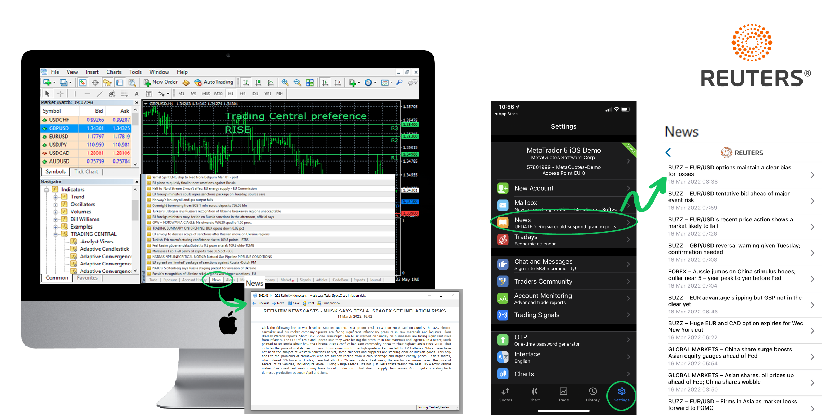Click Previous in the news window
This screenshot has width=822, height=416.
[x=261, y=303]
